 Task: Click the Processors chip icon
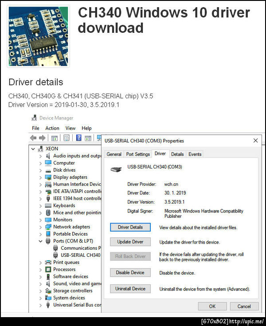pyautogui.click(x=48, y=270)
